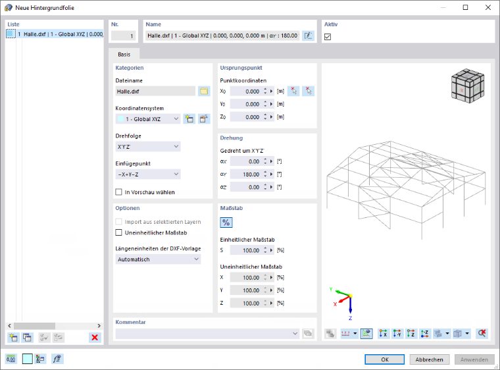Image resolution: width=500 pixels, height=370 pixels.
Task: Increment Z0 value with spinner
Action: click(x=265, y=115)
